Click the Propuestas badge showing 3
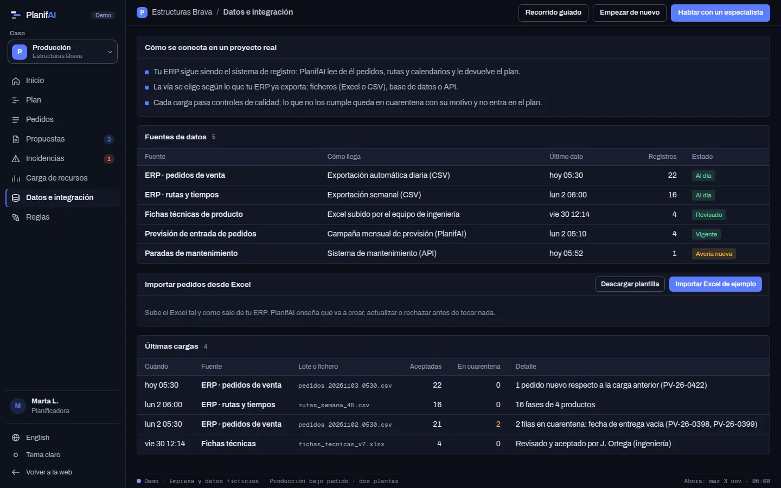This screenshot has width=781, height=488. coord(109,139)
